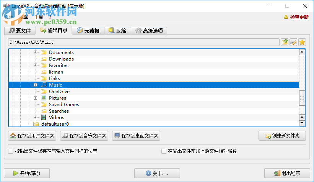The width and height of the screenshot is (314, 182).
Task: Open the 压缩 tab
Action: [117, 31]
